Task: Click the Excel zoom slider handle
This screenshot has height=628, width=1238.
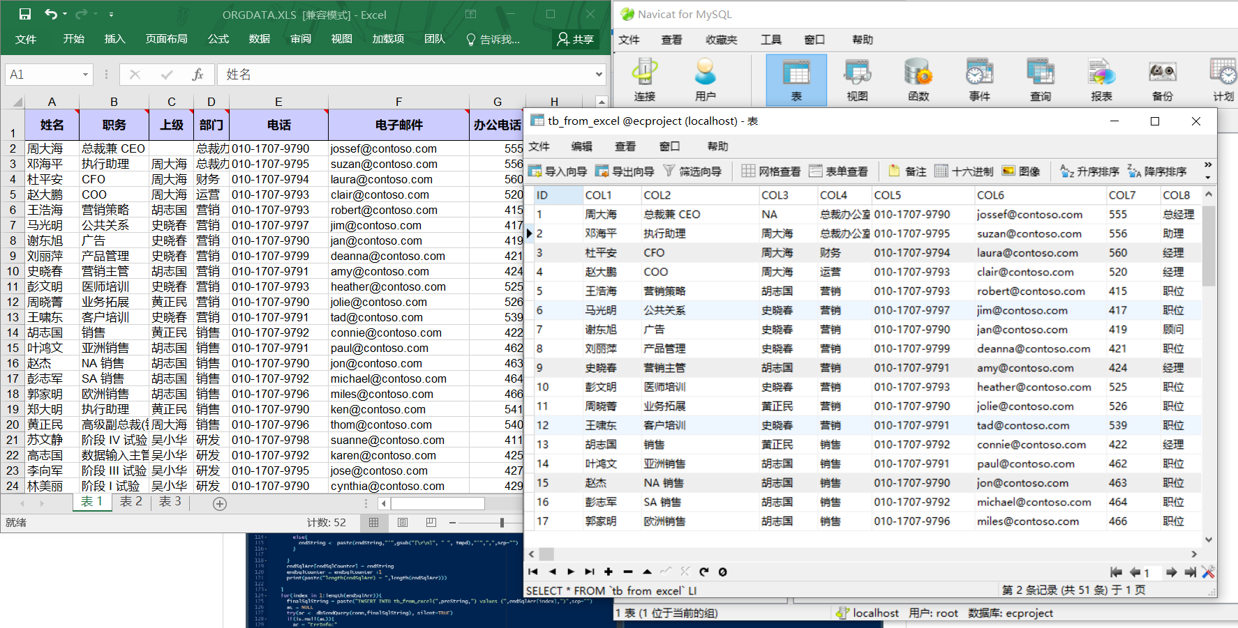Action: pos(502,522)
